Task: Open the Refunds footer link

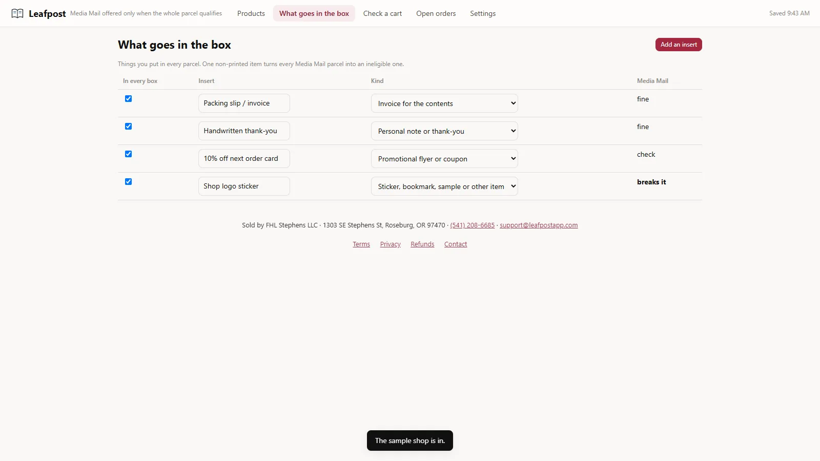Action: coord(422,244)
